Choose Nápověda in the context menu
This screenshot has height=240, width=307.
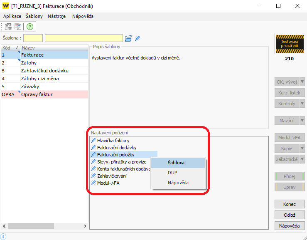[178, 183]
